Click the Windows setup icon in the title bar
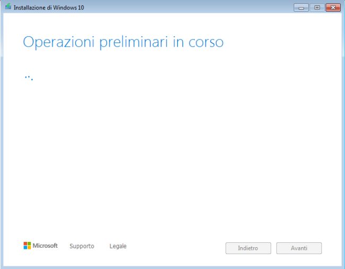This screenshot has height=269, width=345. 8,6
